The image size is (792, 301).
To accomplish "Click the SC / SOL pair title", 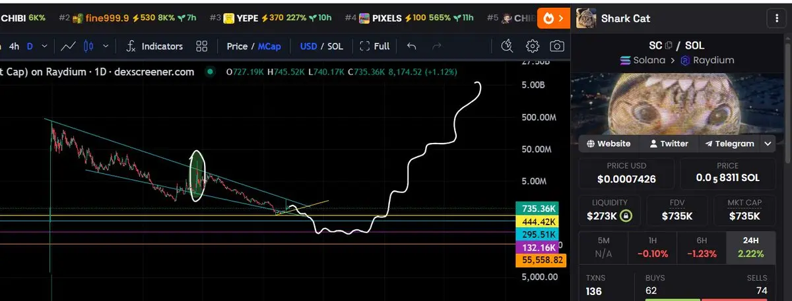I will (x=677, y=45).
